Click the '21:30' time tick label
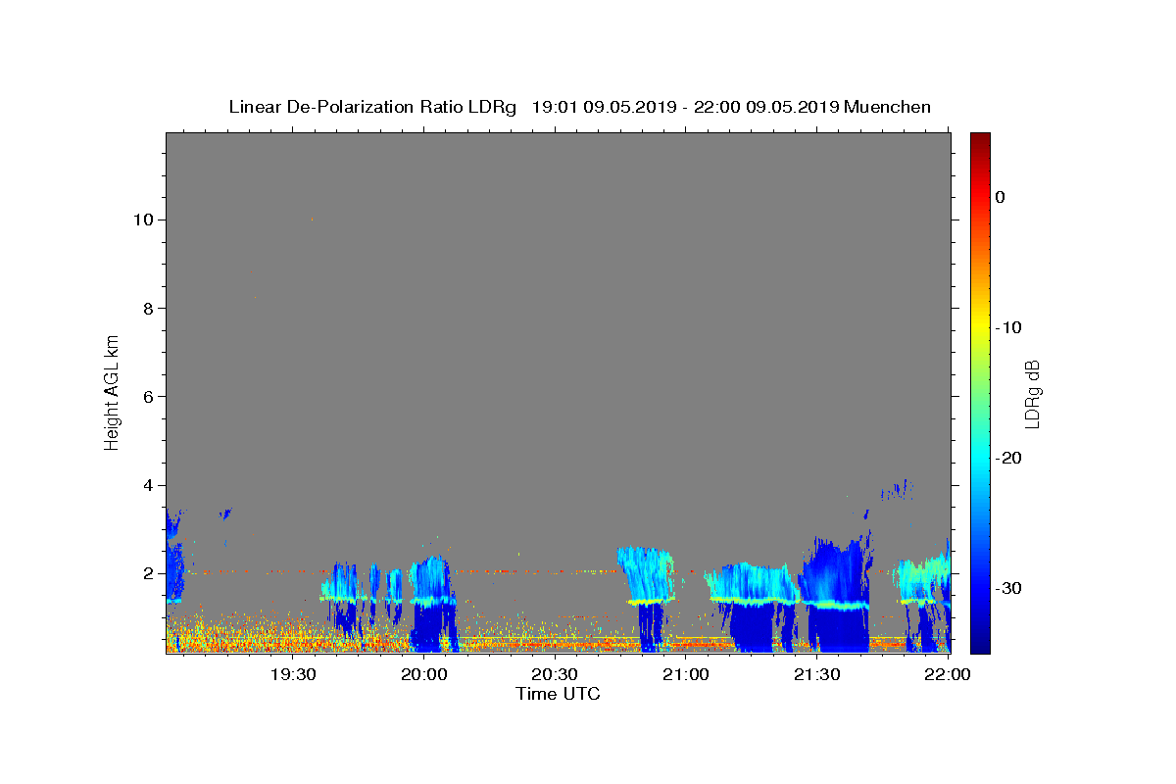 tap(816, 674)
